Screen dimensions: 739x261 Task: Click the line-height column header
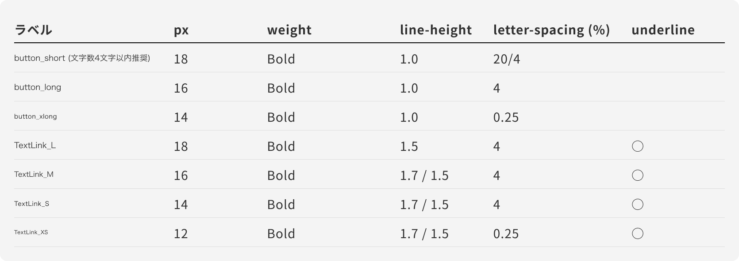(x=436, y=30)
